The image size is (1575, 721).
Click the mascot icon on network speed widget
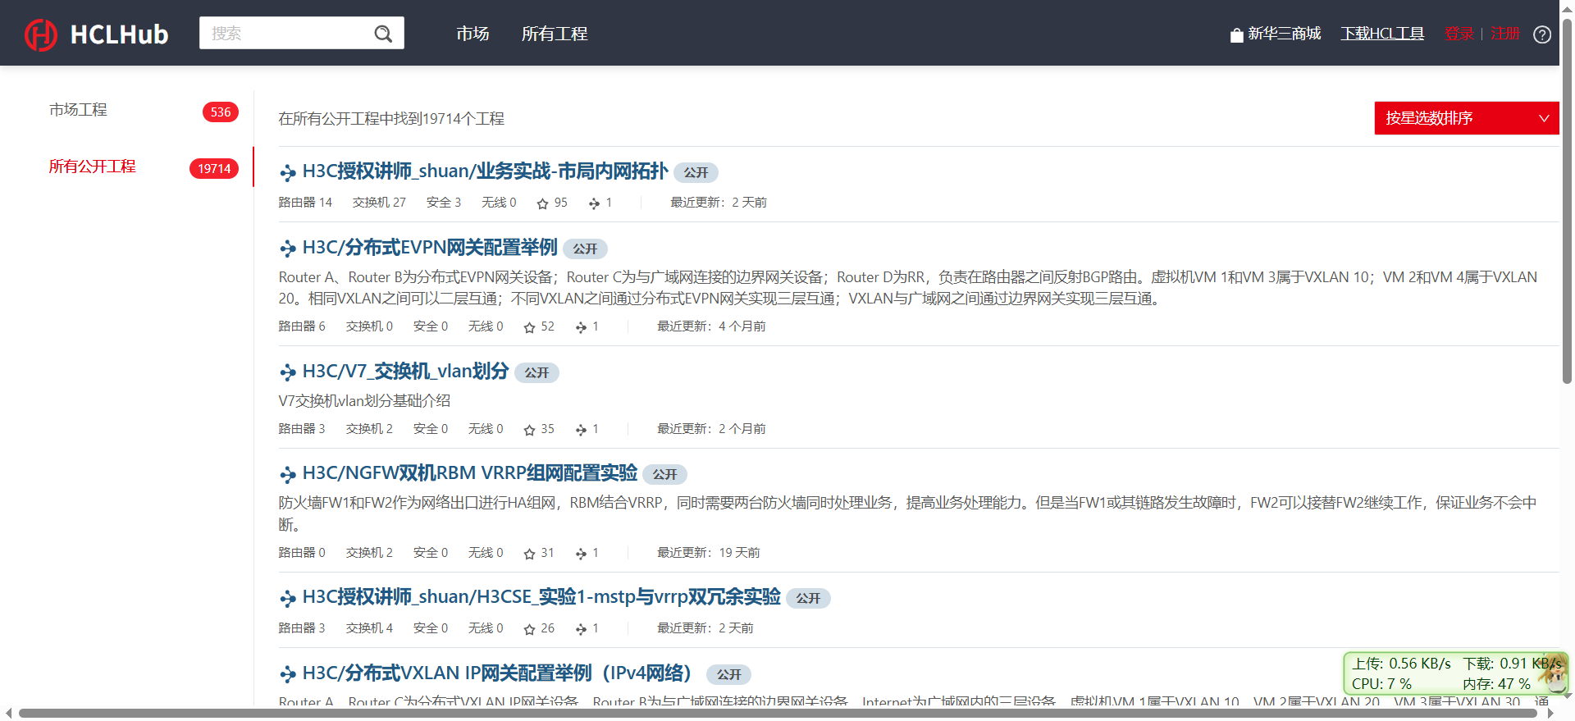tap(1552, 673)
